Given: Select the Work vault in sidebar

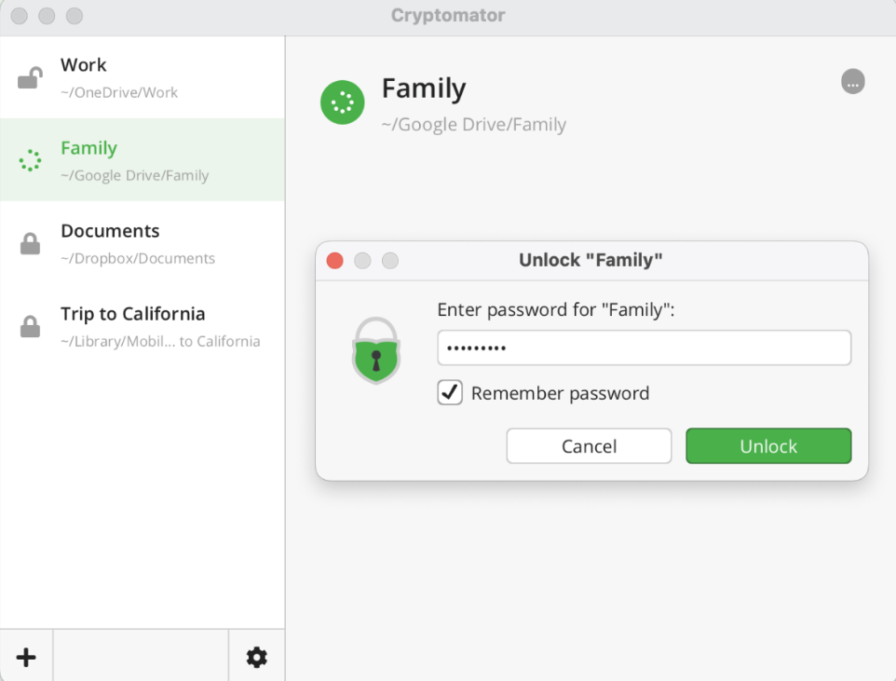Looking at the screenshot, I should point(142,78).
